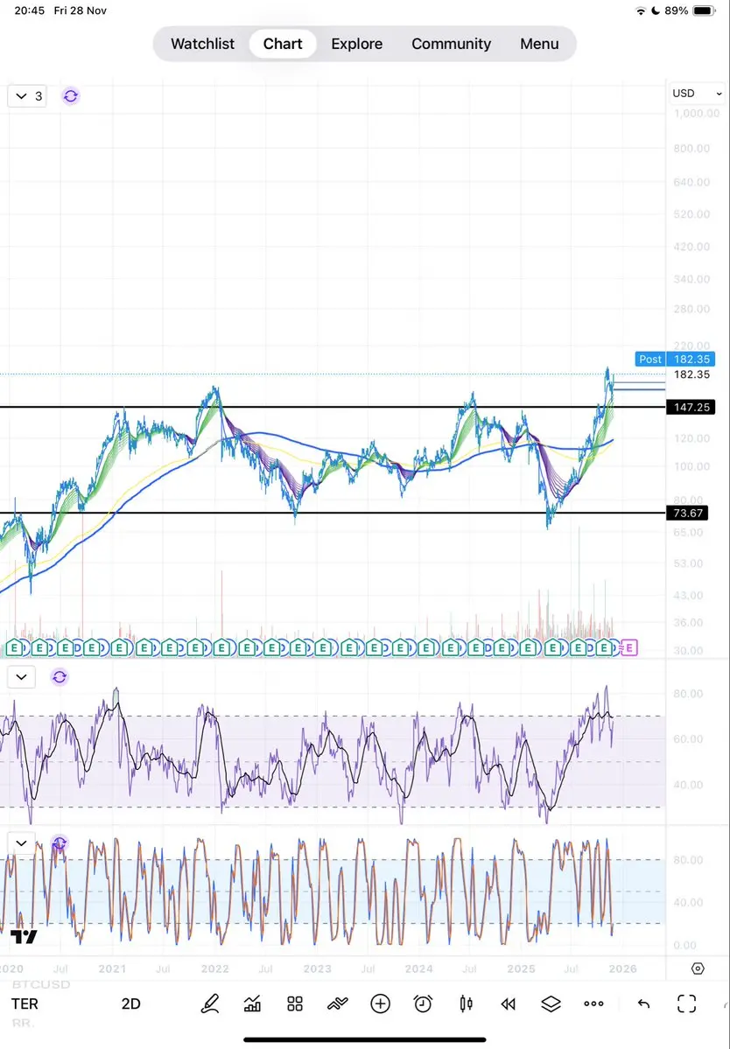Select the Chart tab
This screenshot has width=730, height=1049.
pos(283,44)
